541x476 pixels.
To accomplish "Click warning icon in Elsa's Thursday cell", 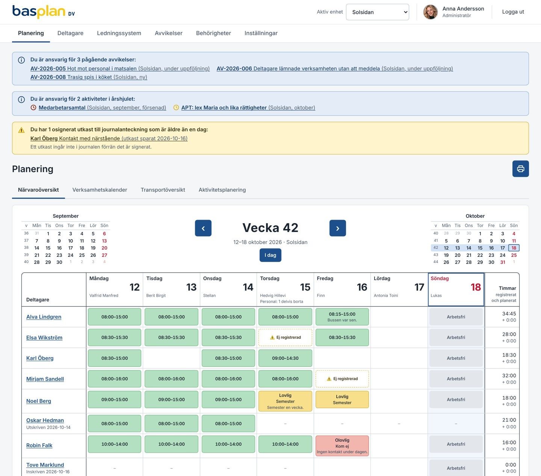I will point(272,338).
